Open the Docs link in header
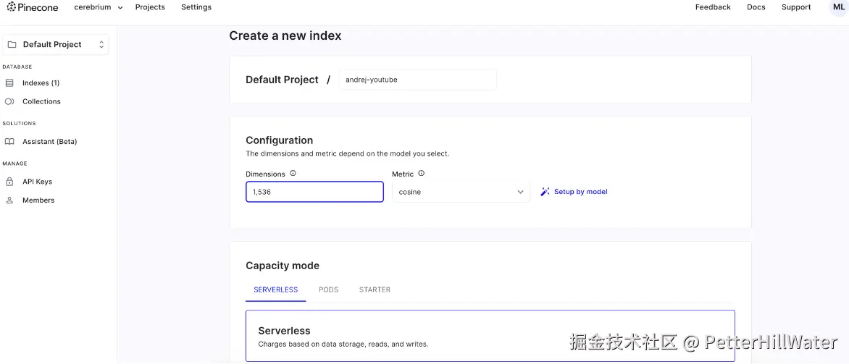Screen dimensions: 849x364 pos(756,7)
